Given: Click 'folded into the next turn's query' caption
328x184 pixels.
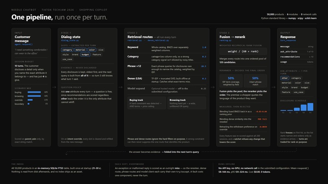Looking at the screenshot, I should (x=181, y=152).
